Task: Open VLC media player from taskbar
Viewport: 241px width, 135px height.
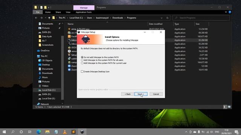Action: click(x=65, y=132)
